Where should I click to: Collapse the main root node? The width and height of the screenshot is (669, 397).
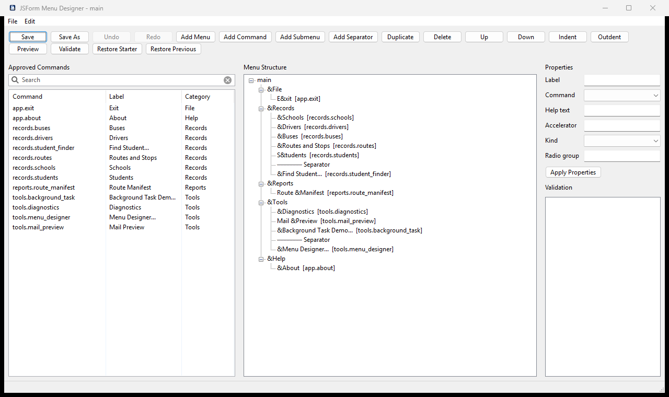251,80
